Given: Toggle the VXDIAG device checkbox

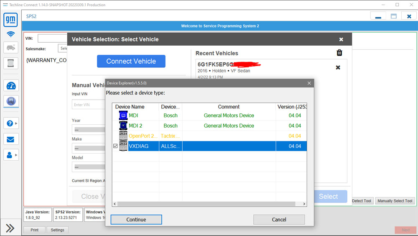Looking at the screenshot, I should (x=115, y=146).
